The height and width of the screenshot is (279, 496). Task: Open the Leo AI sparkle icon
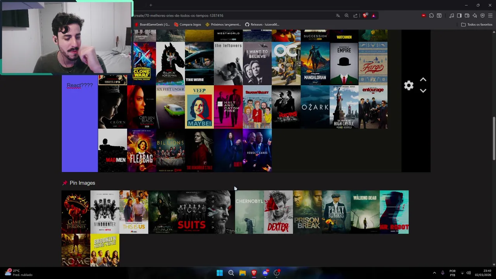[x=475, y=15]
